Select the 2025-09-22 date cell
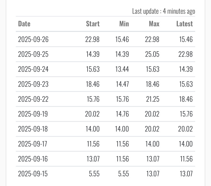 (33, 99)
